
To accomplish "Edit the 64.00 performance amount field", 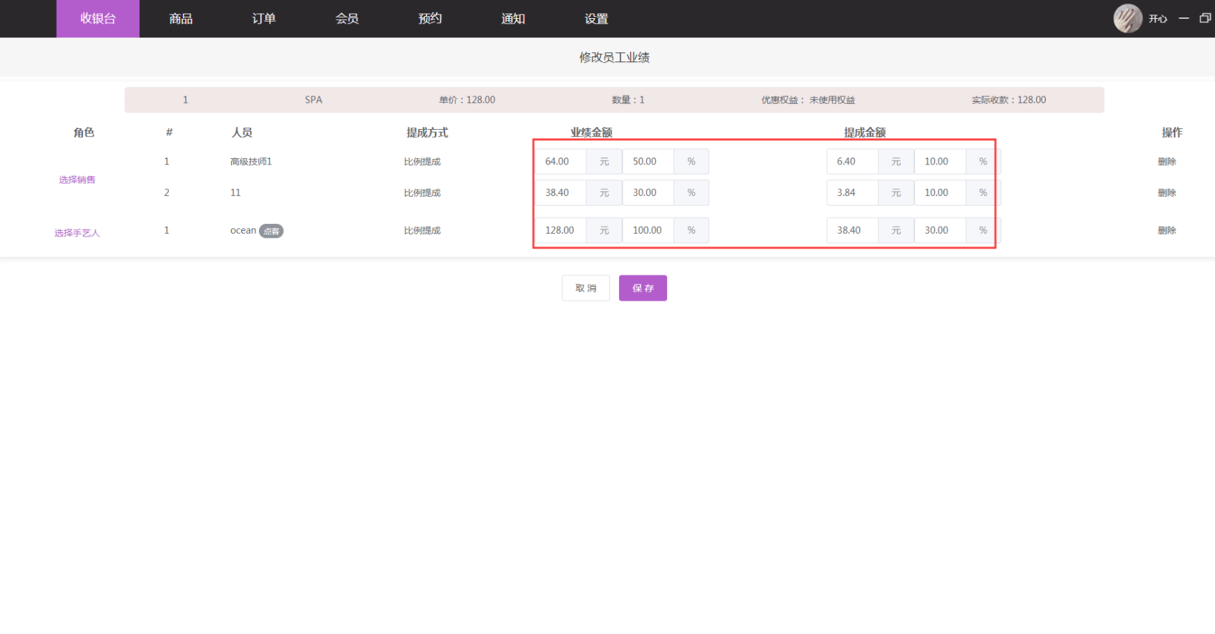I will [x=561, y=162].
